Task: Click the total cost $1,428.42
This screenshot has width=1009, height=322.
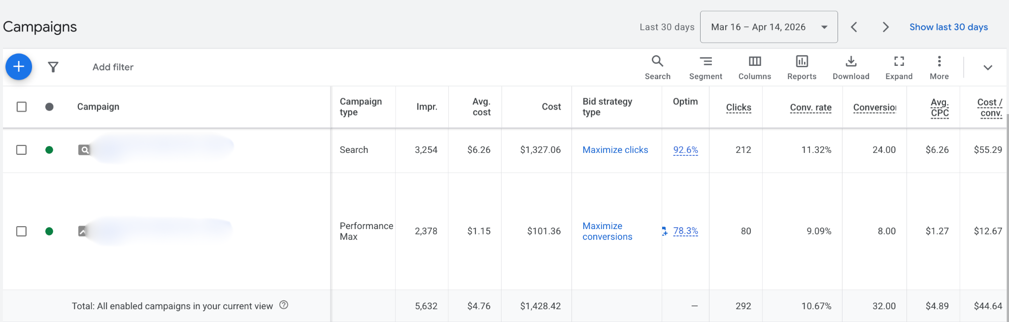Action: [x=540, y=306]
